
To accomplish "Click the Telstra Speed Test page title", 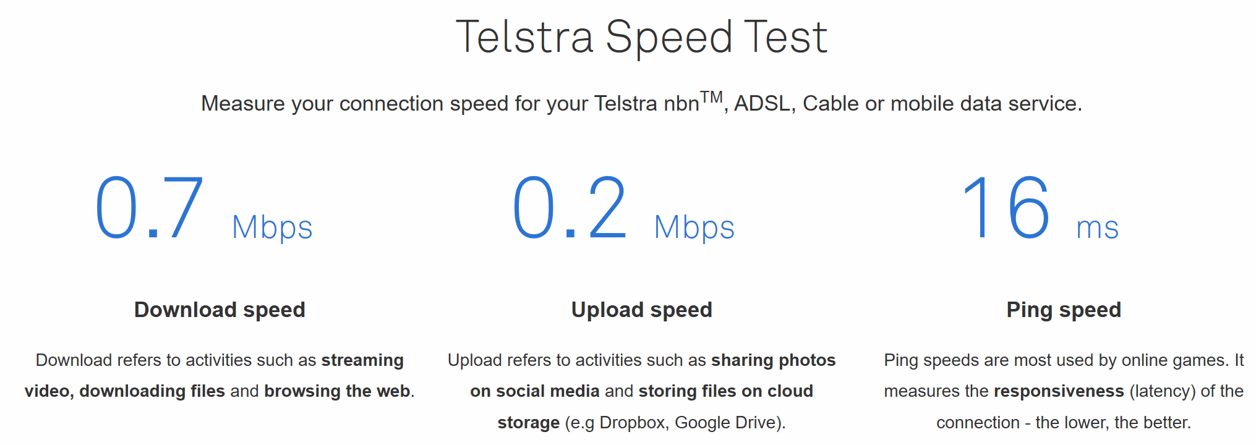I will (641, 37).
